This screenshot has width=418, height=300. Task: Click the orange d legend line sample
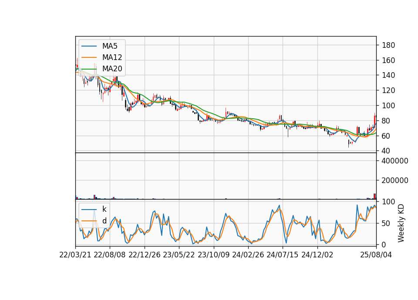[x=89, y=221]
